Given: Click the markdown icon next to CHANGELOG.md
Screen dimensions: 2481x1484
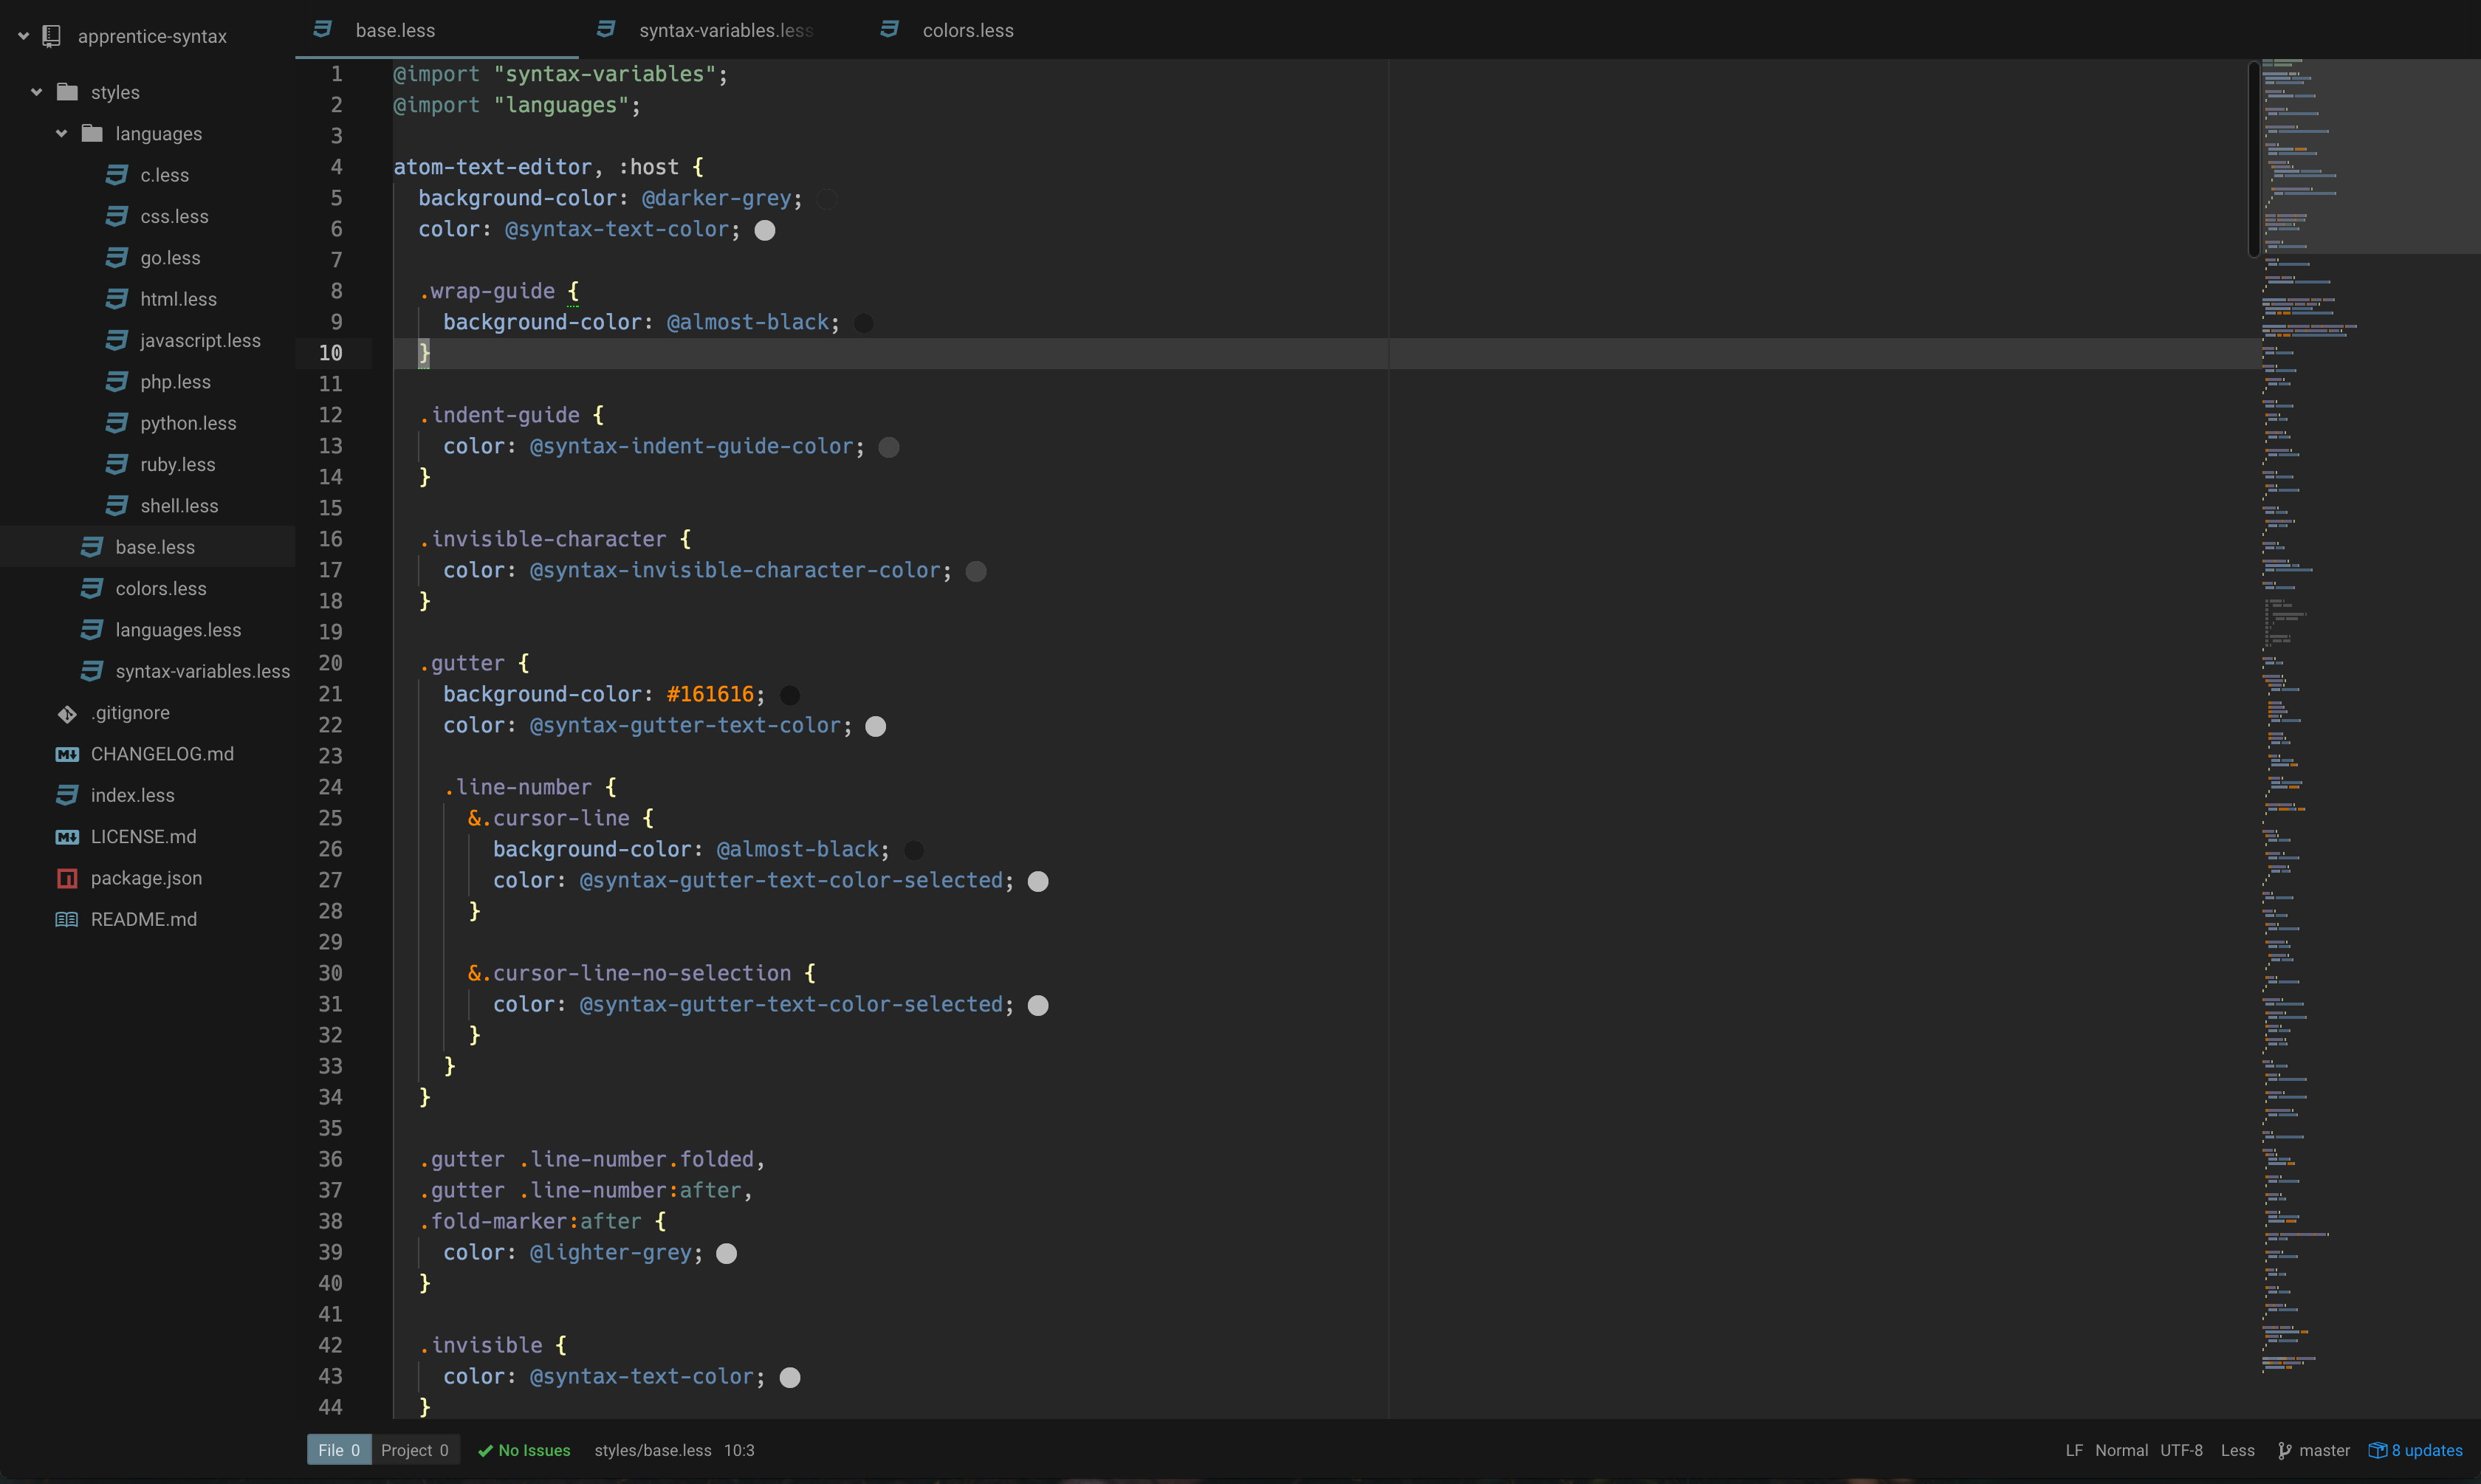Looking at the screenshot, I should [x=67, y=755].
